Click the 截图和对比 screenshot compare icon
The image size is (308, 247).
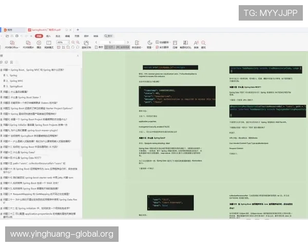(x=185, y=43)
